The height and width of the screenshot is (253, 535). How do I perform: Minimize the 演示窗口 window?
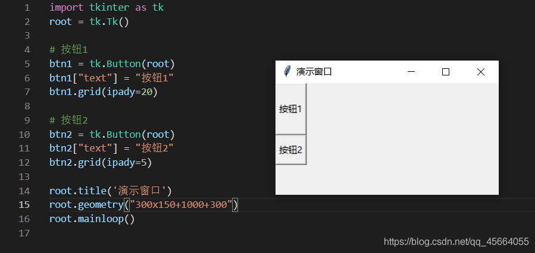click(411, 72)
